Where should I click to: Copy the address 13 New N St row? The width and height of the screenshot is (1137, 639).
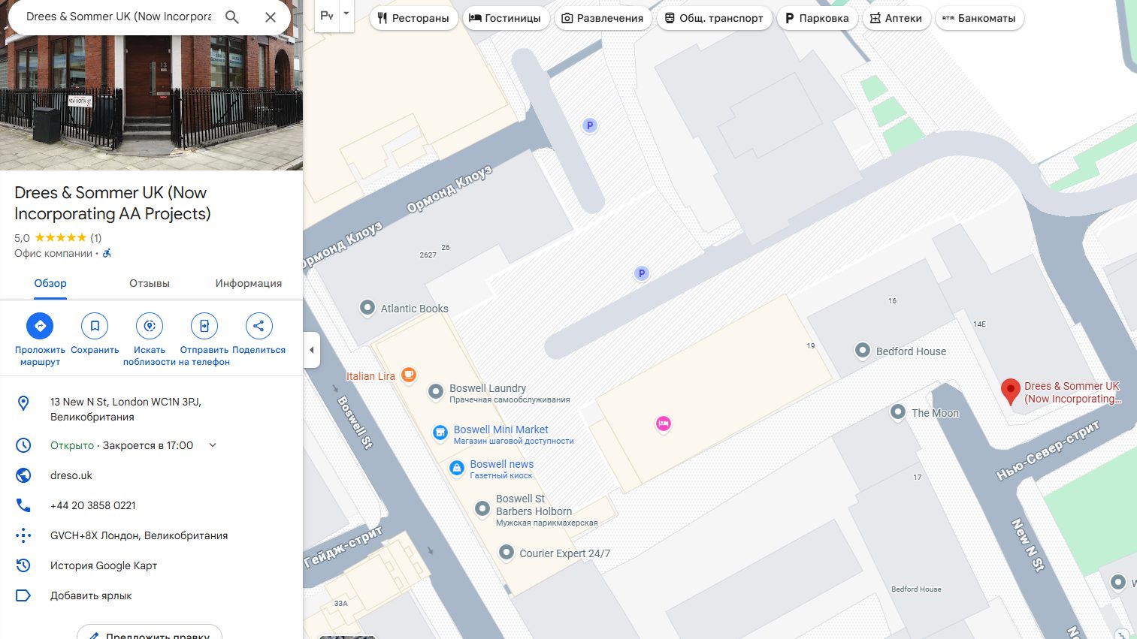click(x=151, y=409)
